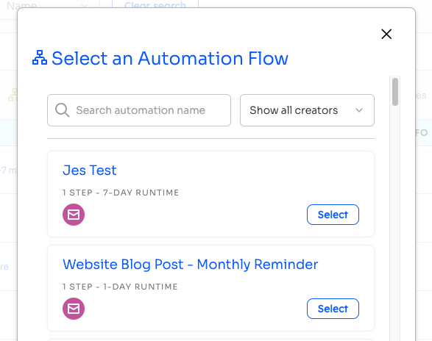Click the Clear search button behind dialog
The height and width of the screenshot is (341, 432).
[x=155, y=4]
